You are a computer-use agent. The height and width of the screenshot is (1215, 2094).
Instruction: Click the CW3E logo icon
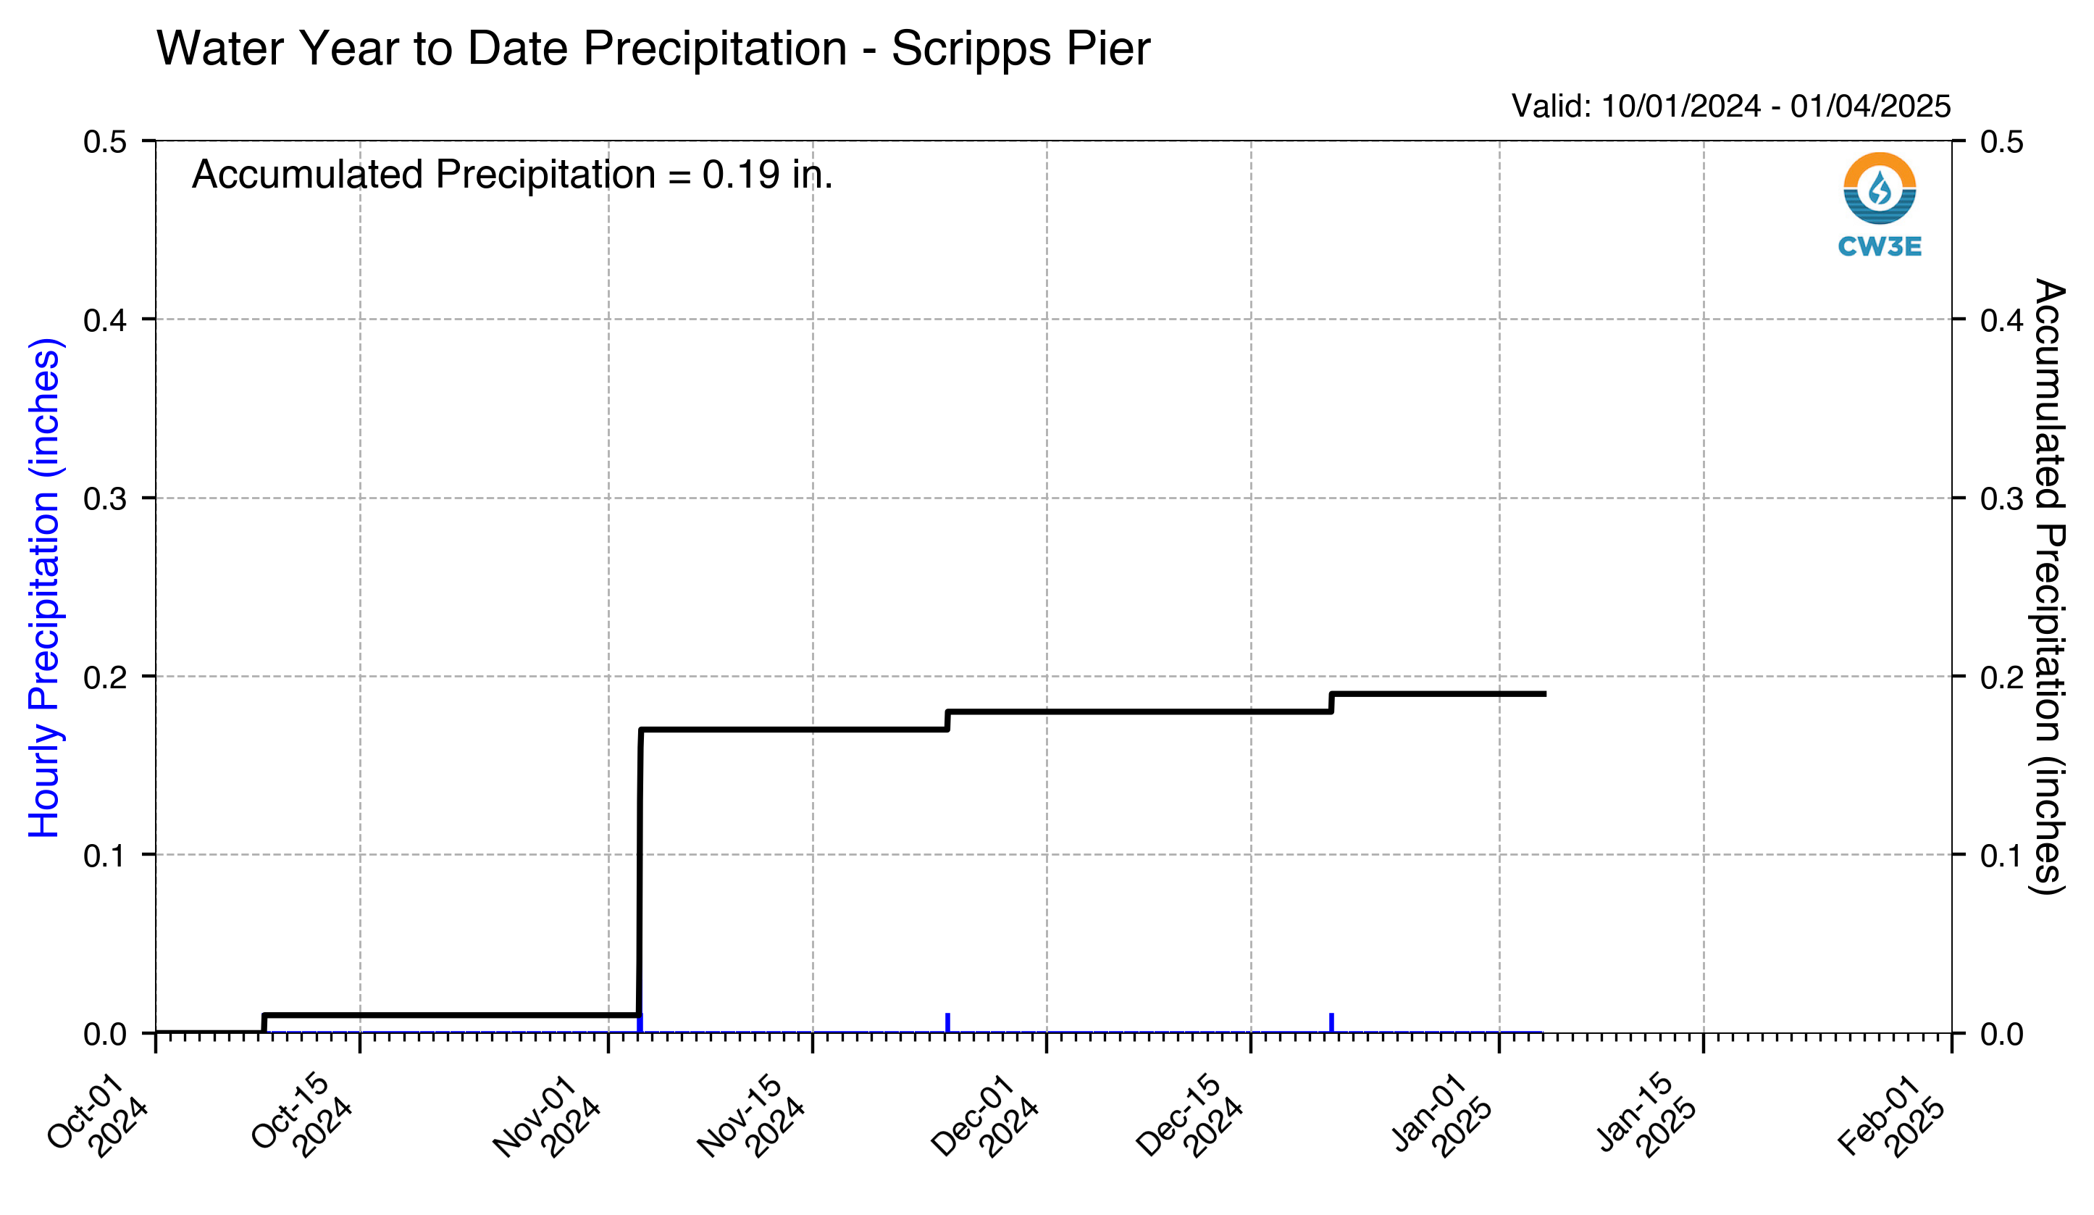click(x=1880, y=188)
